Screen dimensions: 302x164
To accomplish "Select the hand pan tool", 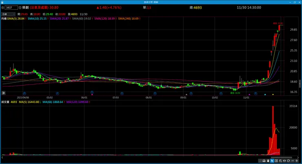I will pyautogui.click(x=268, y=161).
